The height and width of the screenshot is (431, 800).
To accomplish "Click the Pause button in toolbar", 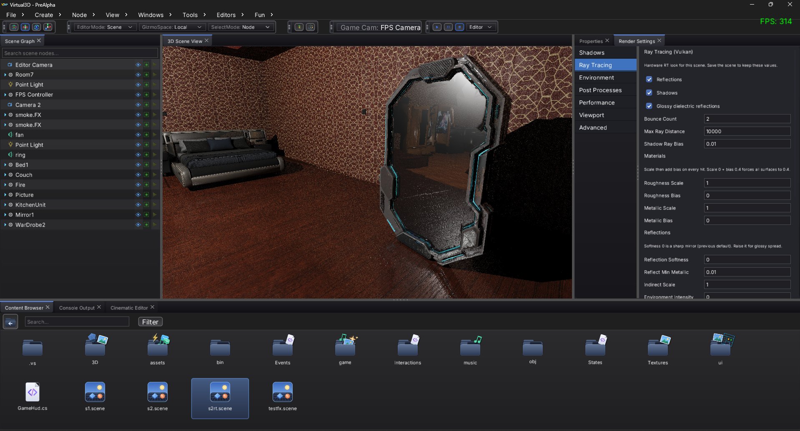I will tap(448, 27).
